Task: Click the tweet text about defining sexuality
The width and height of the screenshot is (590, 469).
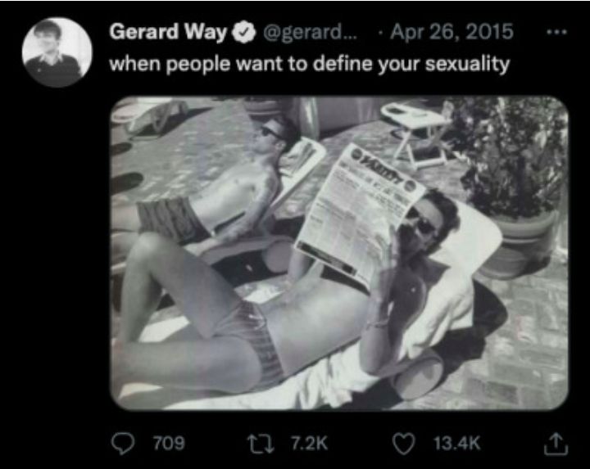Action: 309,64
